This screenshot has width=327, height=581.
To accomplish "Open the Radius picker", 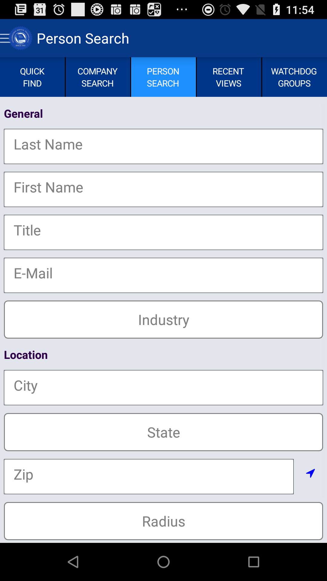I will pos(163,521).
